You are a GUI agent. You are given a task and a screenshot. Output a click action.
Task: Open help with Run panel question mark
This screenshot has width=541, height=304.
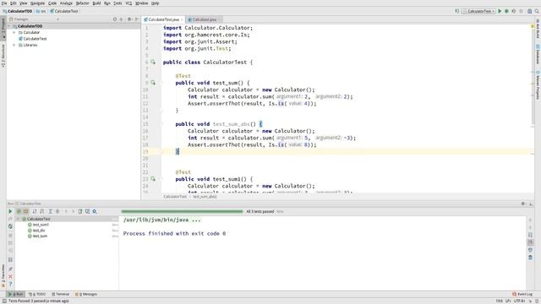click(10, 284)
